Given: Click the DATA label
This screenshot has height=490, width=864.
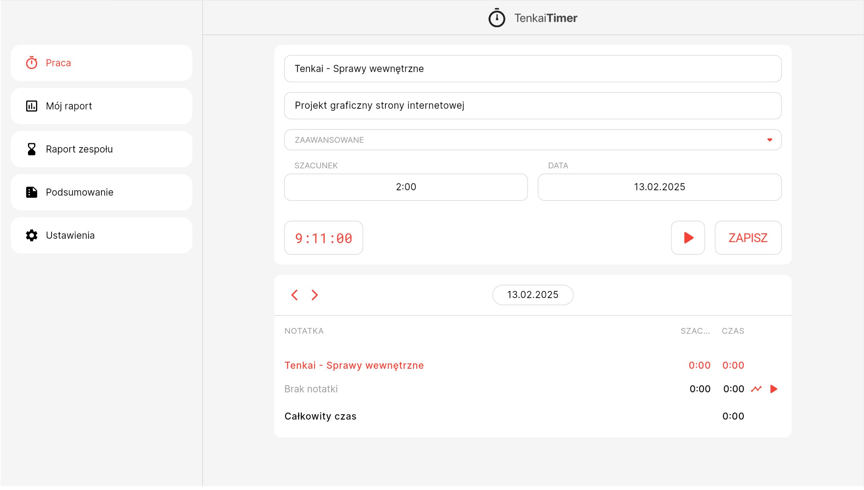Looking at the screenshot, I should pyautogui.click(x=558, y=166).
